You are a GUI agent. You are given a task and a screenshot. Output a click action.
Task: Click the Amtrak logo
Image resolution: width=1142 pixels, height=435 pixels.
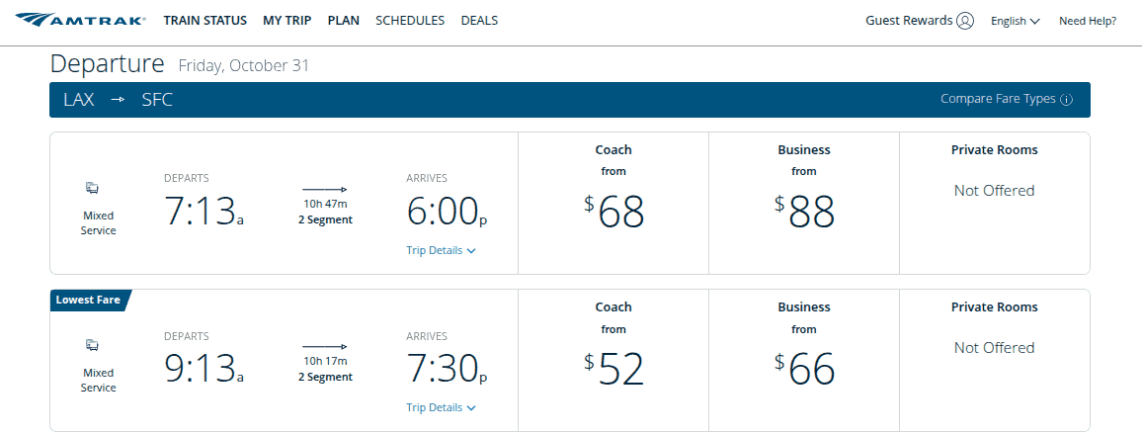(81, 21)
